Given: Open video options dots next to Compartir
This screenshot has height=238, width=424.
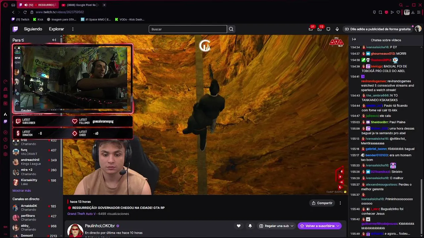Looking at the screenshot, I should (340, 203).
